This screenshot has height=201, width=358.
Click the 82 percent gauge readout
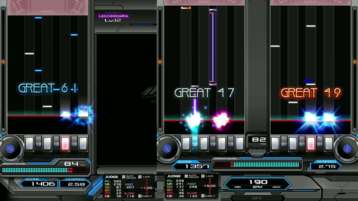click(259, 139)
